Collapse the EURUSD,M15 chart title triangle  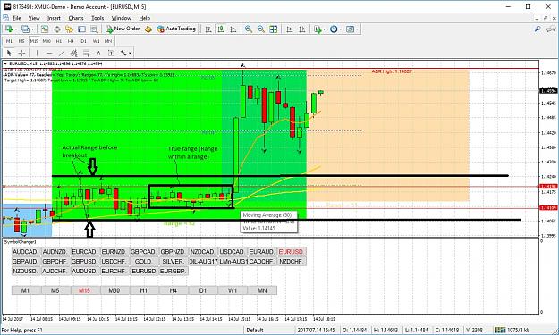tap(5, 63)
